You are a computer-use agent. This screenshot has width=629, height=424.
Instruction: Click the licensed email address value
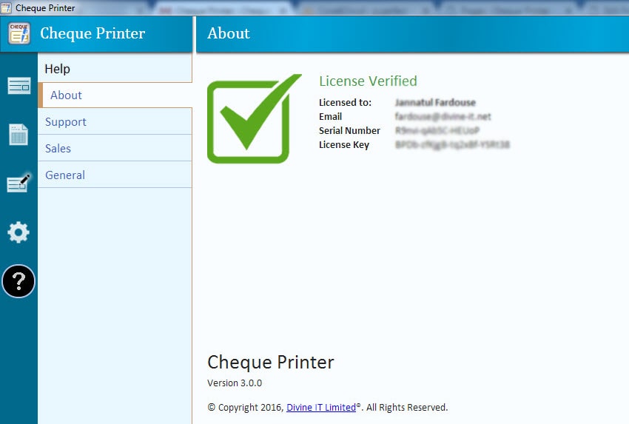coord(443,117)
